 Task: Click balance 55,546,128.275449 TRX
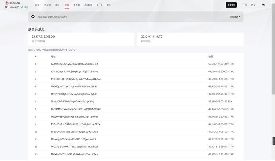221,64
